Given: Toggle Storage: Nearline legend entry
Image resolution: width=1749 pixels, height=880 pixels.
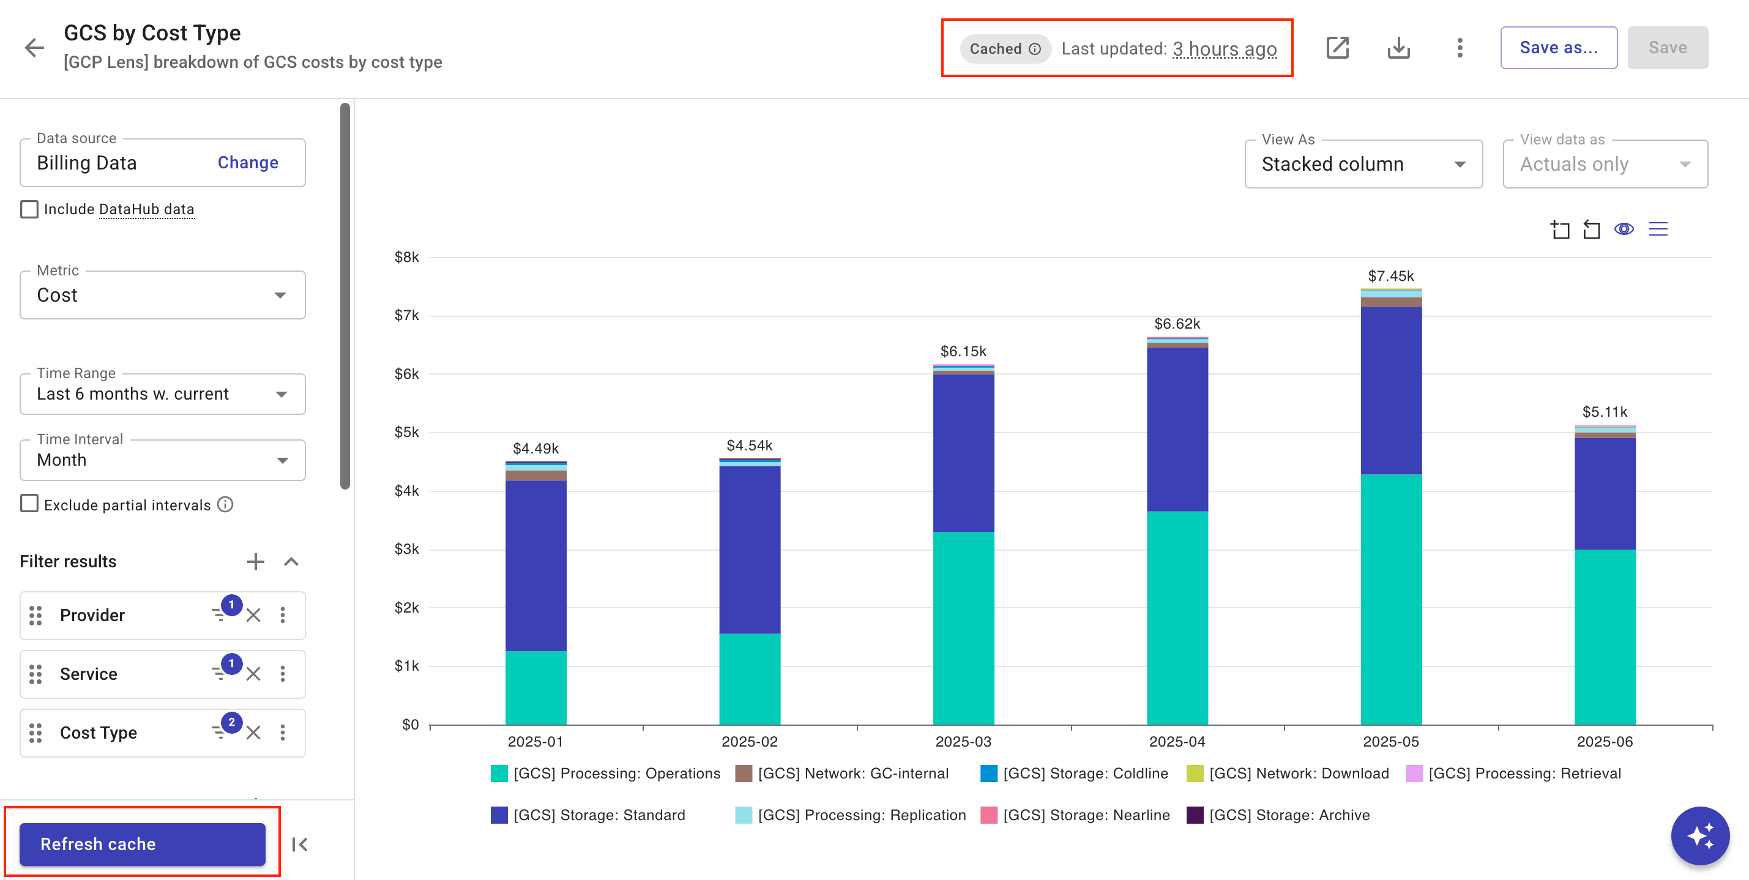Looking at the screenshot, I should pyautogui.click(x=1075, y=815).
